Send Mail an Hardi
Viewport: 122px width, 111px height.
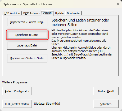click(106, 91)
